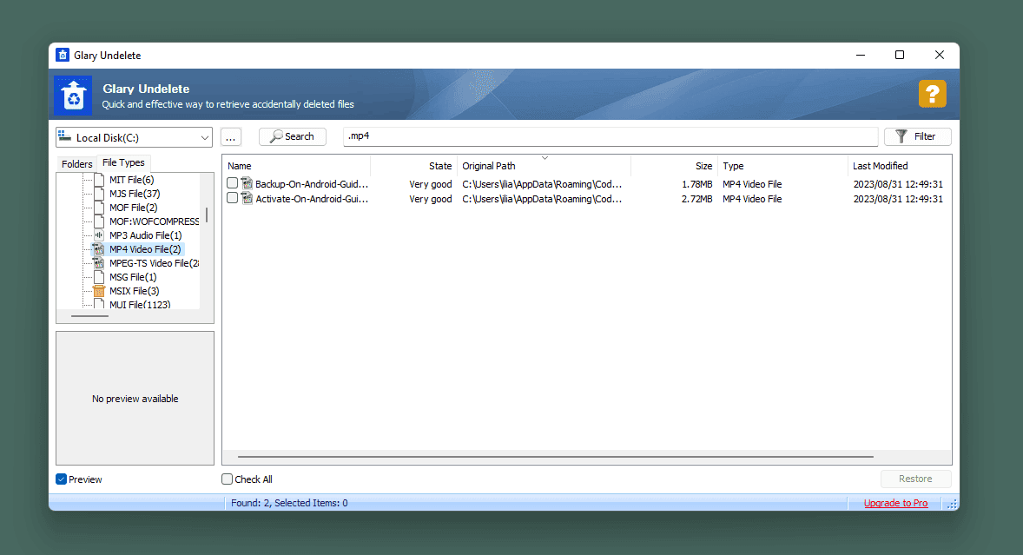Select MJS File(37) in the tree
This screenshot has height=555, width=1023.
(x=135, y=194)
